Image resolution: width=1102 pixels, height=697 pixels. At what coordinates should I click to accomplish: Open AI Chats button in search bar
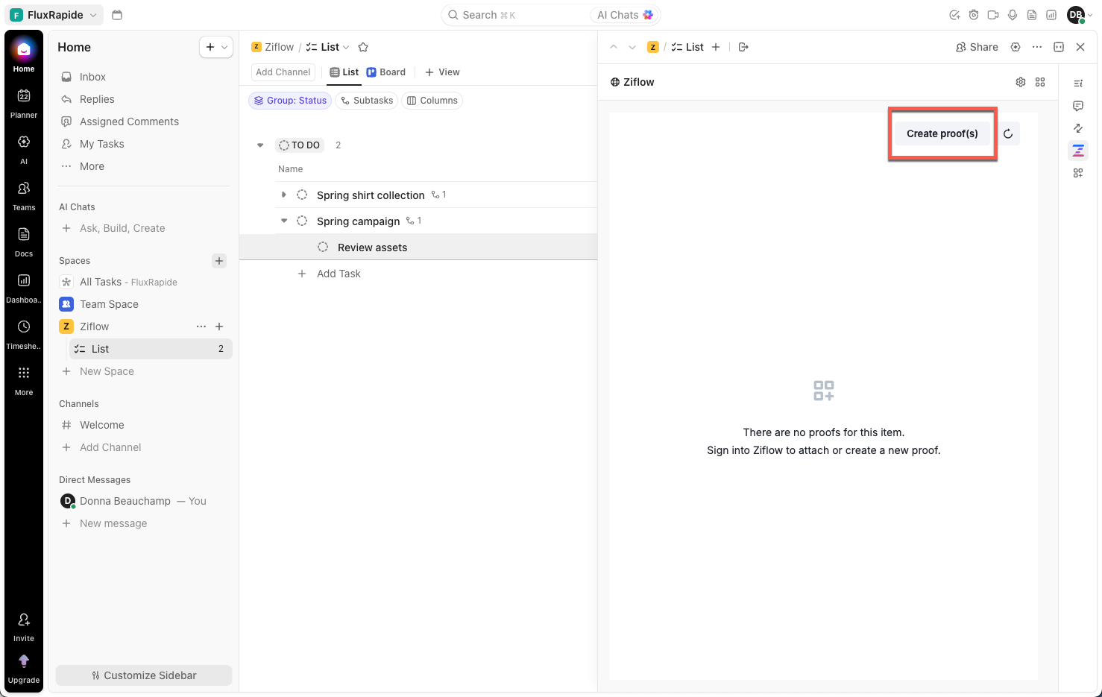(x=625, y=15)
